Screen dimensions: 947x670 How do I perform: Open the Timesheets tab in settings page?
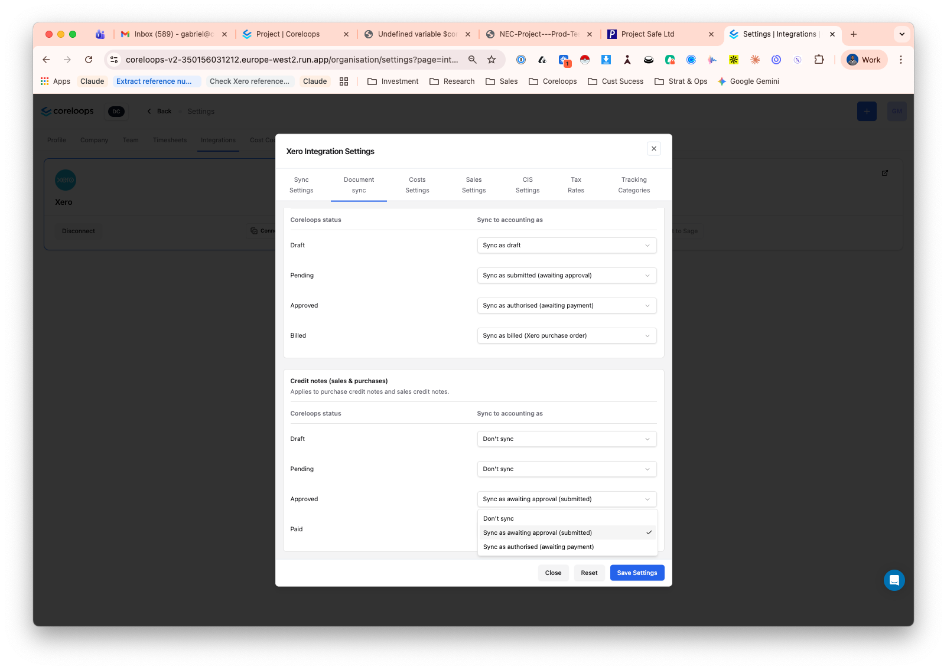tap(170, 140)
